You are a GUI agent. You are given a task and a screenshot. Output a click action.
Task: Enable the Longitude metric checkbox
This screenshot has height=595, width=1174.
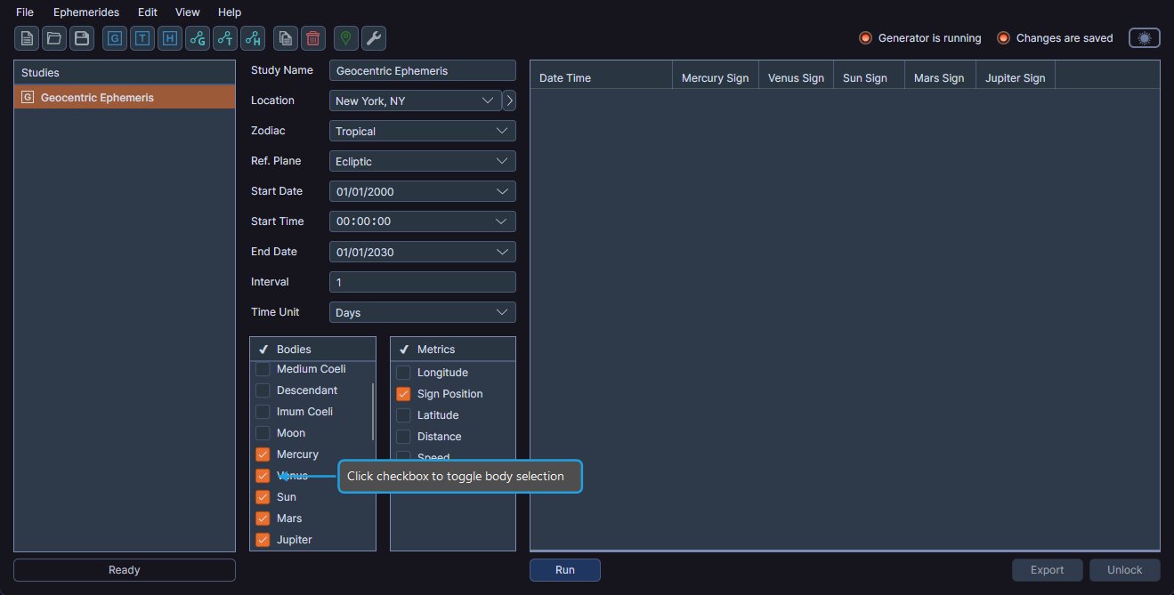coord(403,372)
